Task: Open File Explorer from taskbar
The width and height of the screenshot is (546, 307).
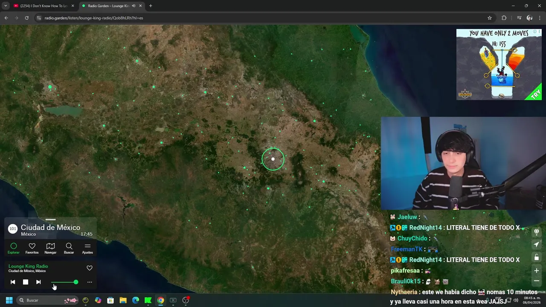Action: click(x=123, y=300)
